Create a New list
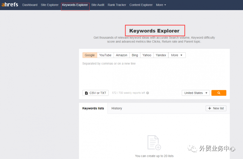 (x=216, y=108)
